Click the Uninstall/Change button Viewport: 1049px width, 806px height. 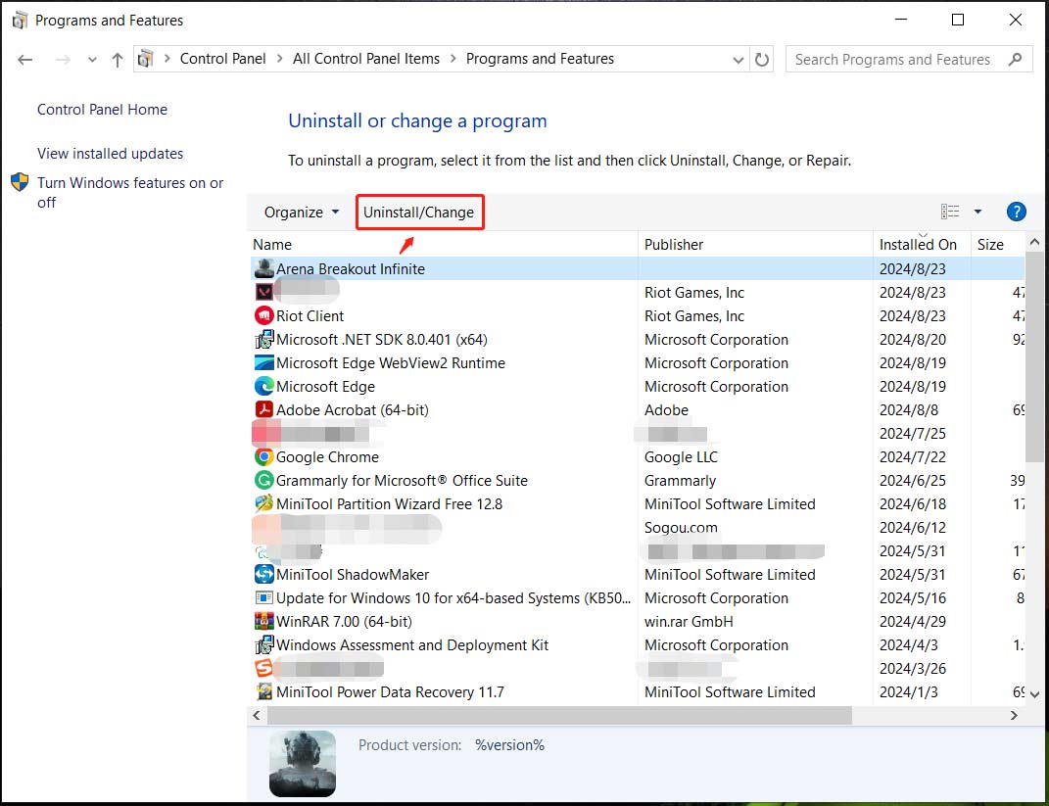pyautogui.click(x=419, y=213)
